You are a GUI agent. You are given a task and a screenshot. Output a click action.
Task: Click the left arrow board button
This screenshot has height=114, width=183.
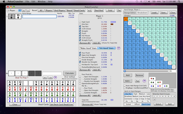click(x=45, y=77)
